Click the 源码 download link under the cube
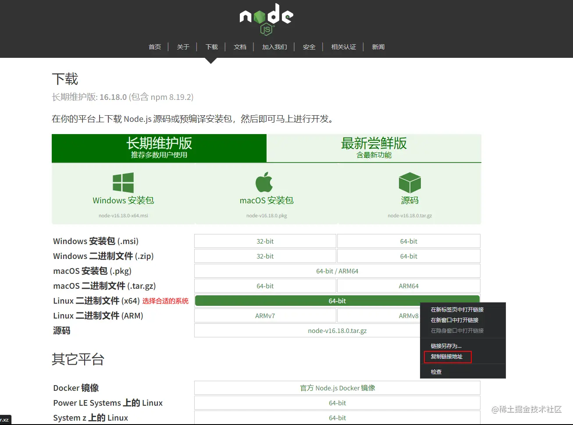 point(410,200)
